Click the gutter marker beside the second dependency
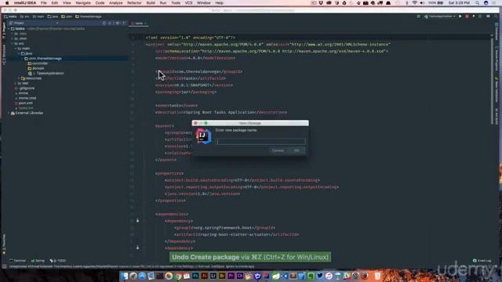The height and width of the screenshot is (282, 502). pyautogui.click(x=138, y=248)
